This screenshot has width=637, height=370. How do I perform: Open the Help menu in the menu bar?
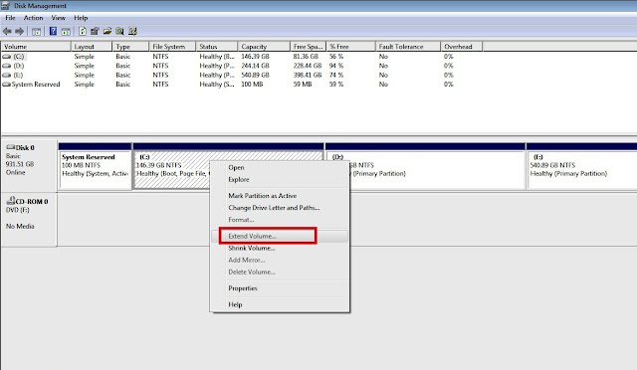81,18
